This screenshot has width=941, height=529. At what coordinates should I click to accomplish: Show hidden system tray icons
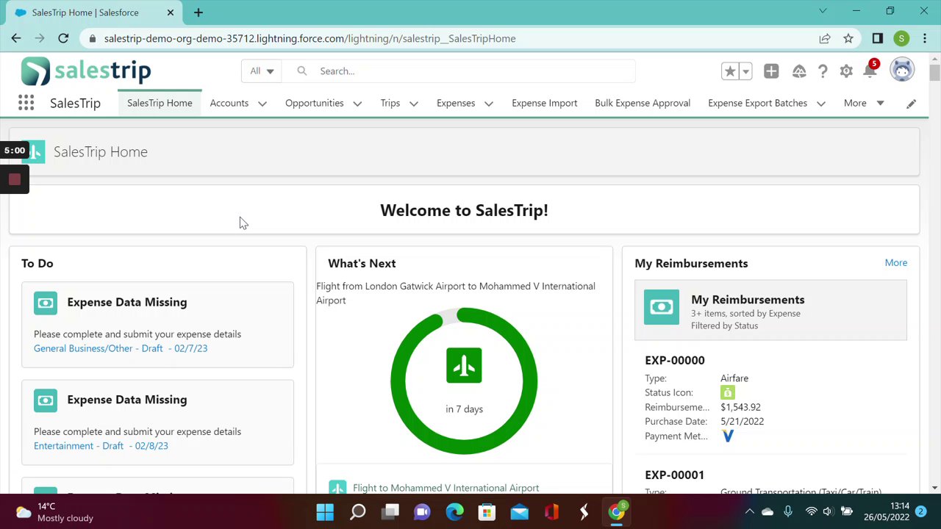click(749, 511)
